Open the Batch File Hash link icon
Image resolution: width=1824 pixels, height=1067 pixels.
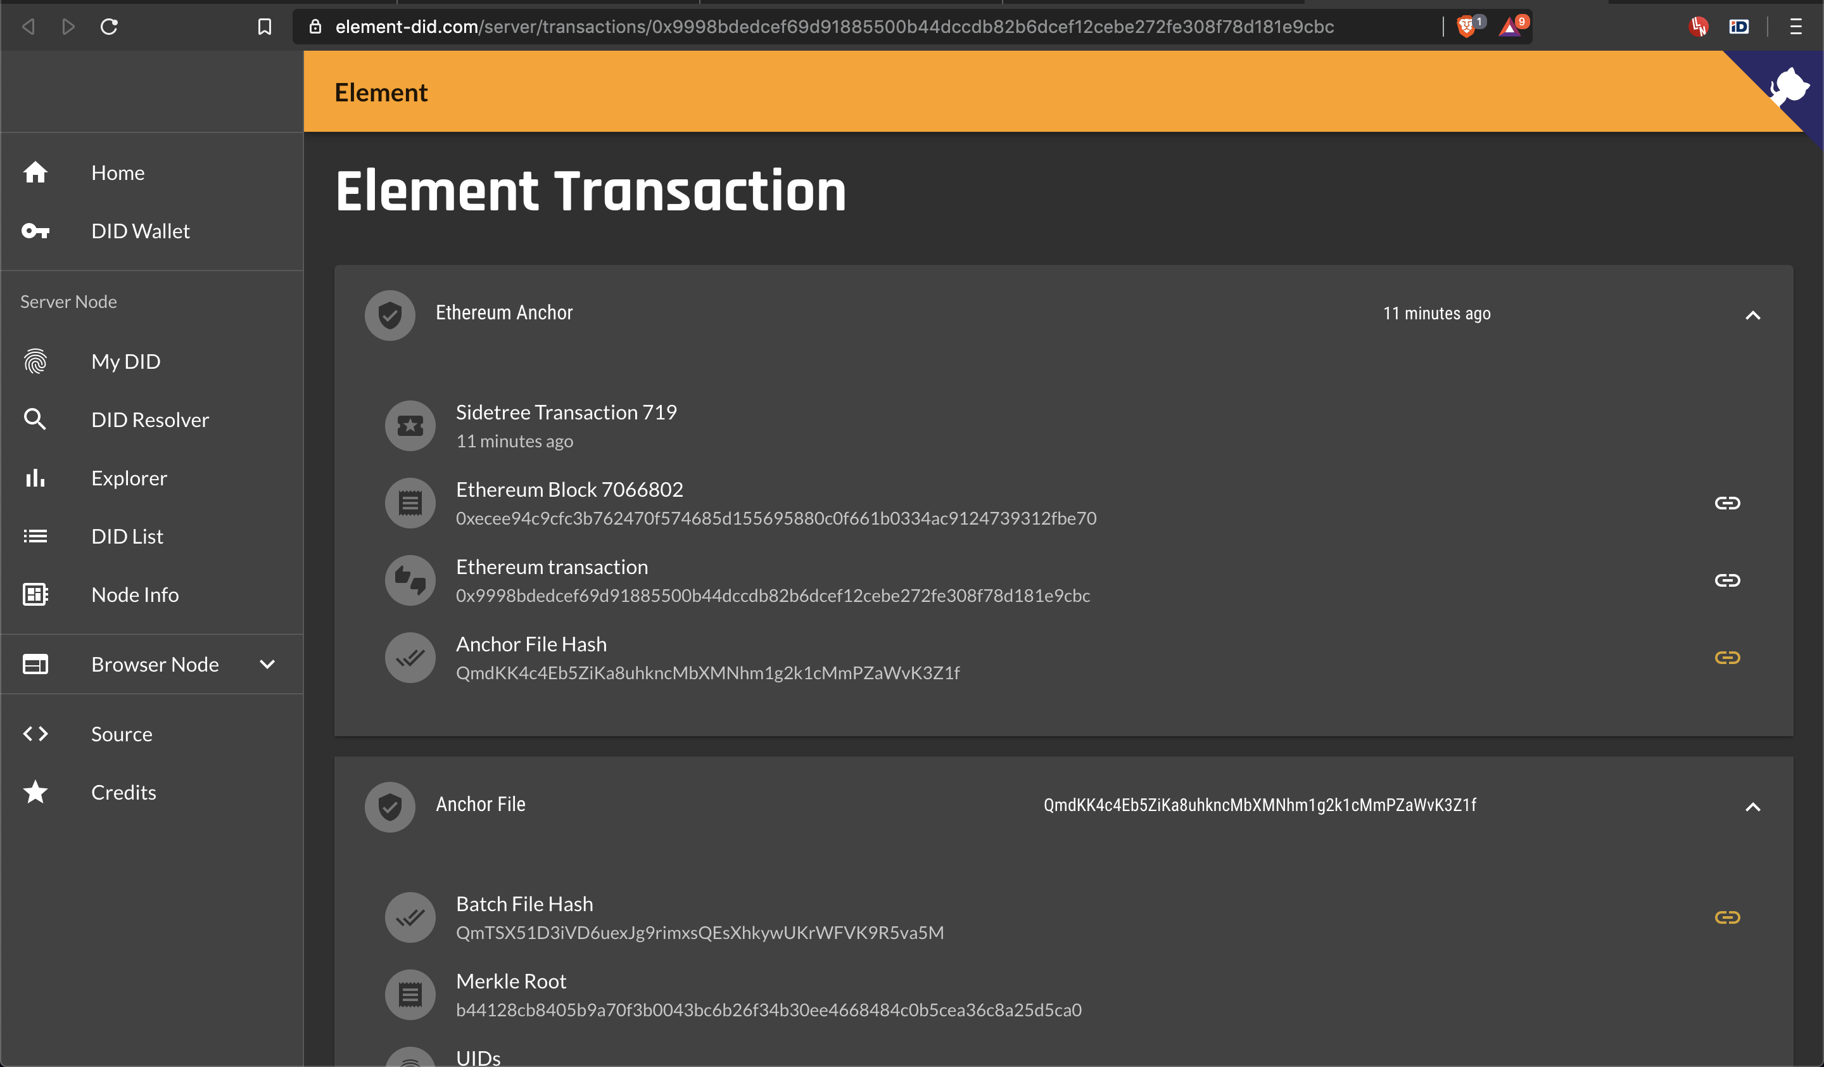click(1727, 917)
